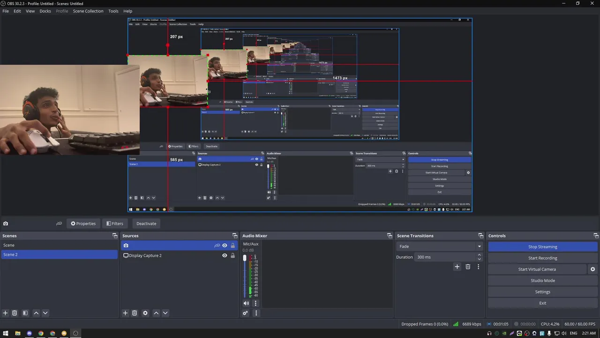
Task: Click the Exit button in Controls
Action: coord(543,303)
